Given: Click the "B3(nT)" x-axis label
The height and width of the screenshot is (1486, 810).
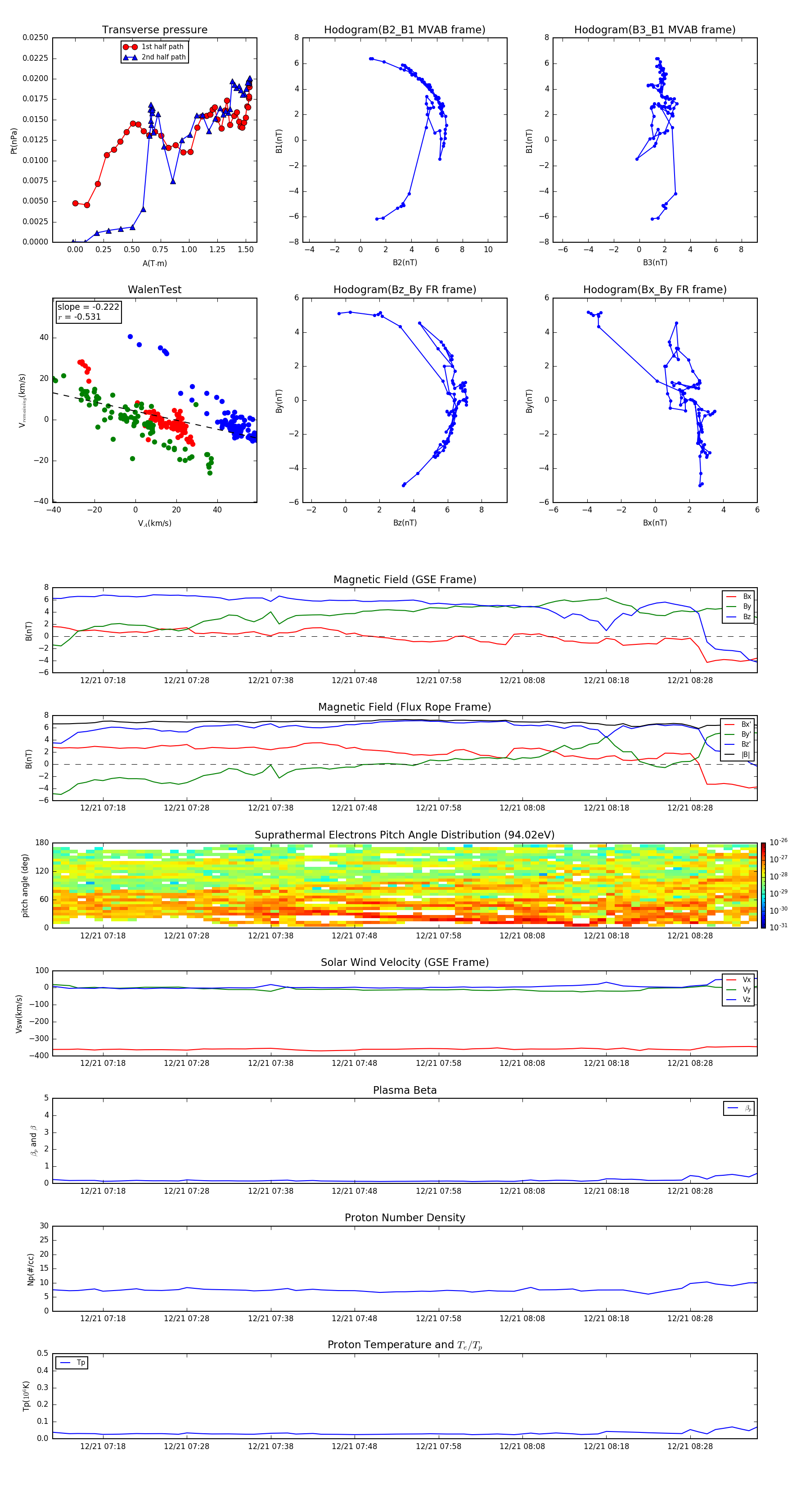Looking at the screenshot, I should click(655, 263).
